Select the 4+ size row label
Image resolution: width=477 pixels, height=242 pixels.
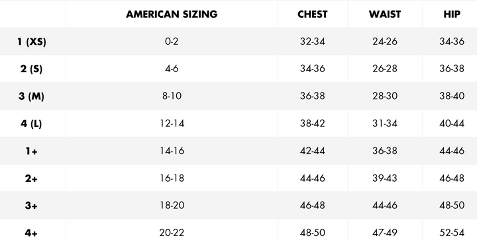pyautogui.click(x=31, y=233)
